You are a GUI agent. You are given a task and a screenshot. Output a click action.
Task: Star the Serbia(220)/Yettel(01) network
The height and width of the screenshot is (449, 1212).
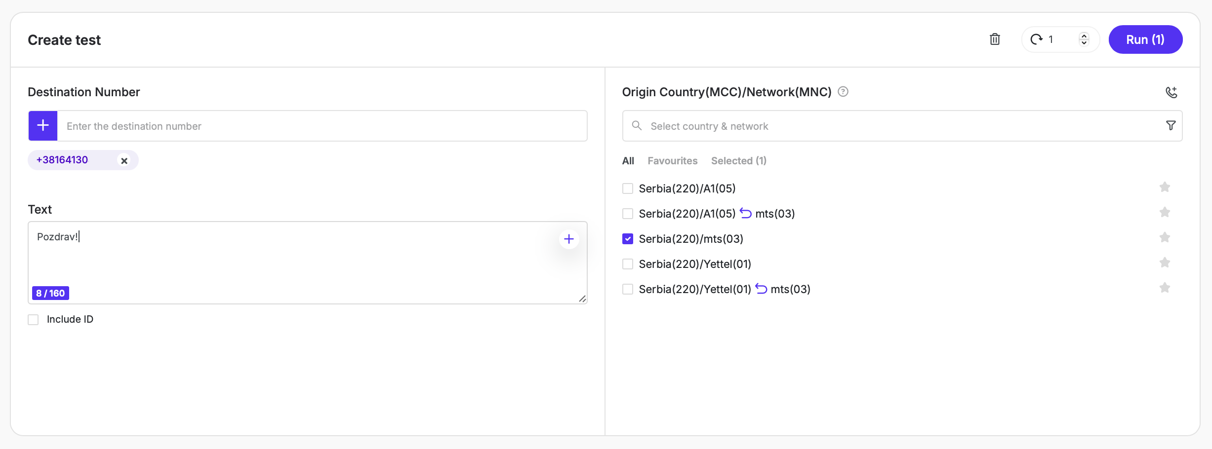click(1164, 263)
